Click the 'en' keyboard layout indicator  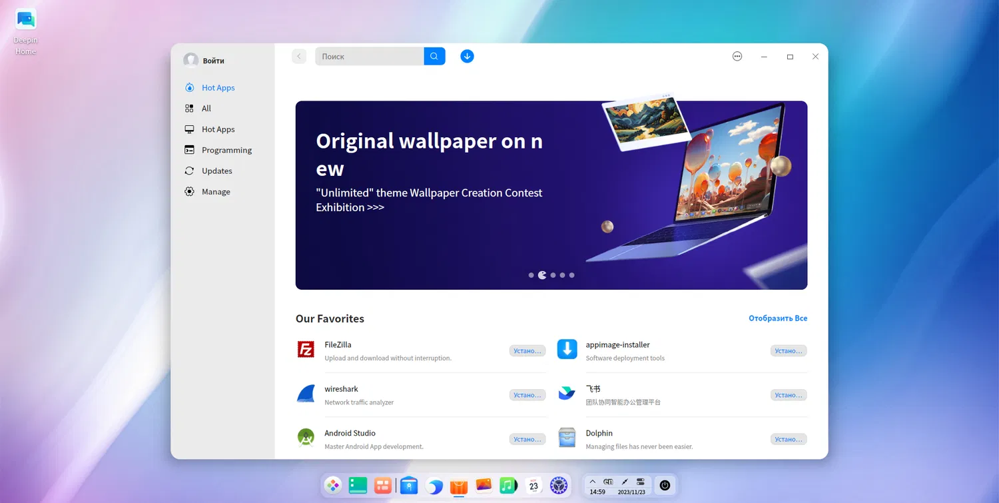pos(608,481)
